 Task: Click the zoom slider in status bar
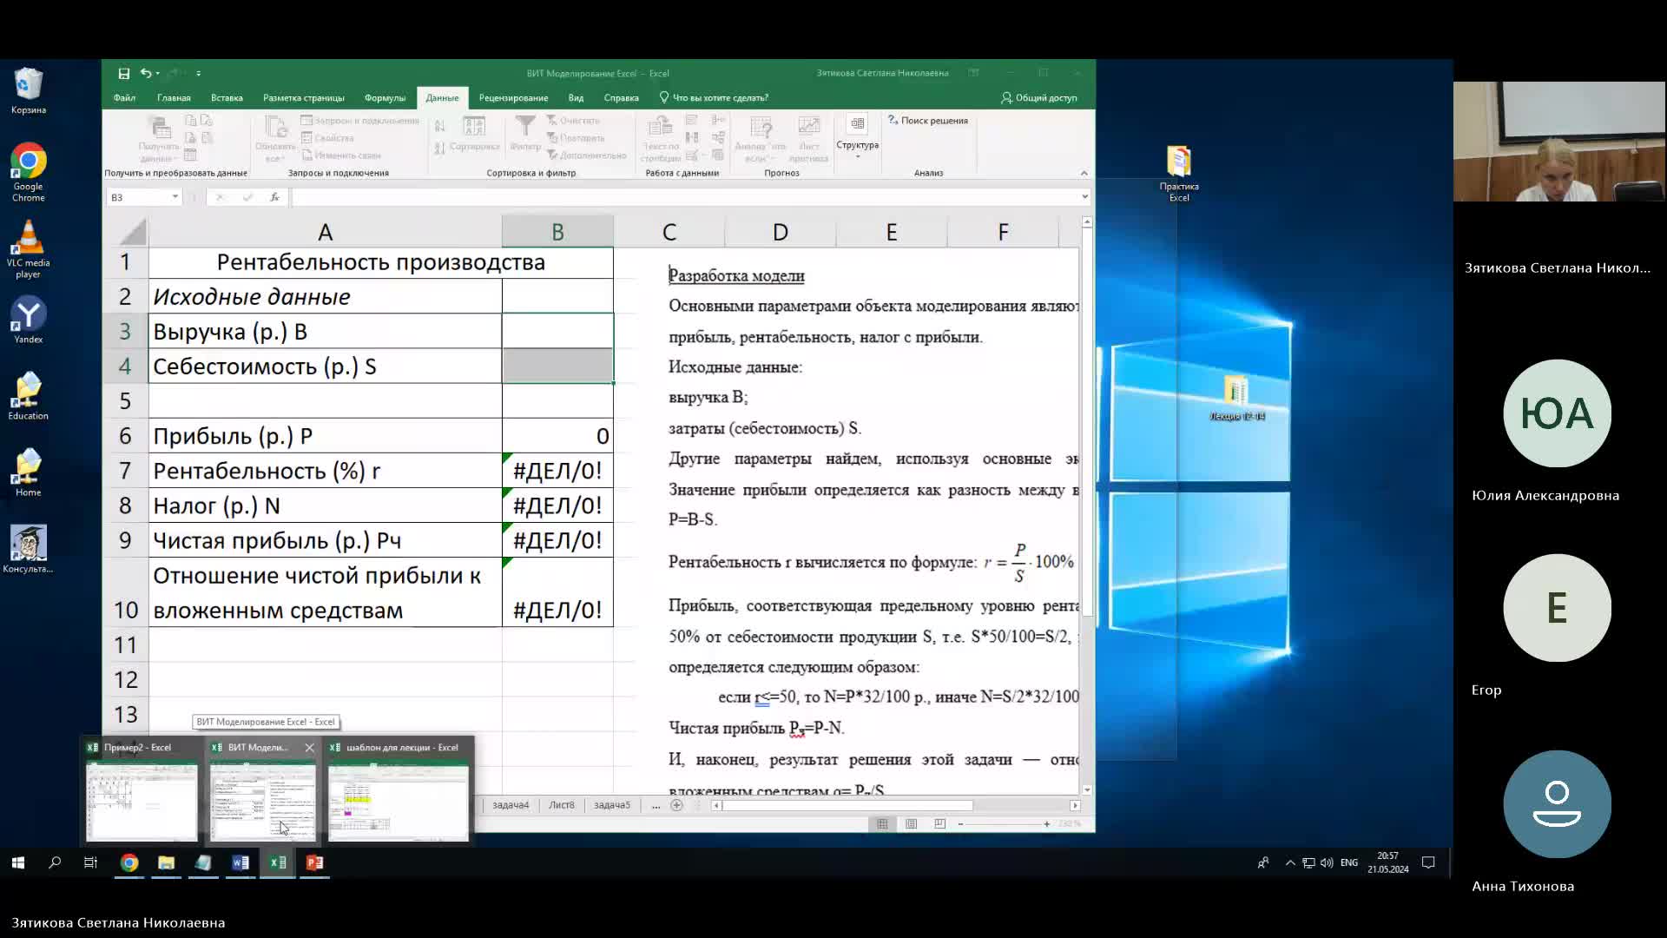pyautogui.click(x=1003, y=823)
